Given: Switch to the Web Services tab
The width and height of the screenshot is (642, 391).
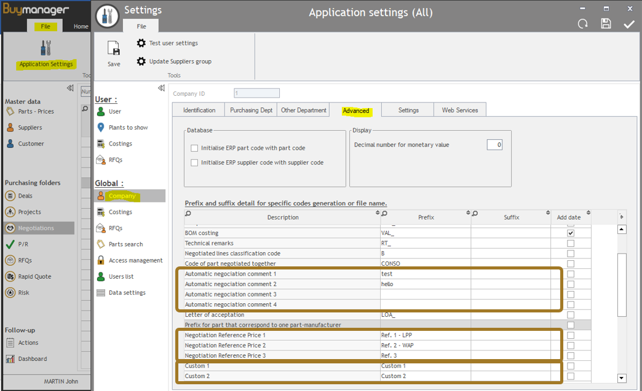Looking at the screenshot, I should tap(459, 110).
